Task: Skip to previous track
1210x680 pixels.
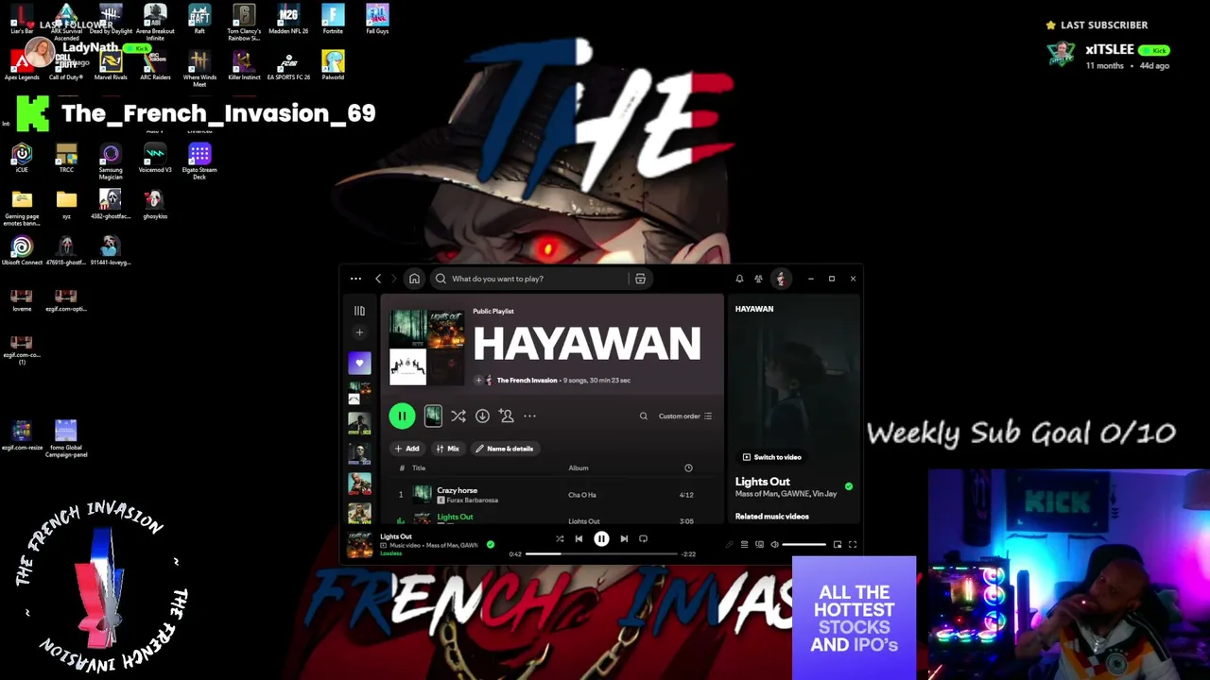Action: [x=579, y=538]
